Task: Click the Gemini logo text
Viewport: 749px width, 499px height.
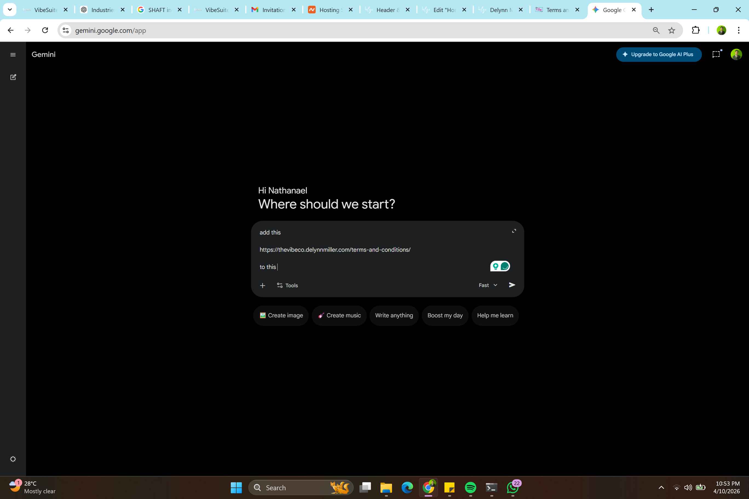Action: 44,54
